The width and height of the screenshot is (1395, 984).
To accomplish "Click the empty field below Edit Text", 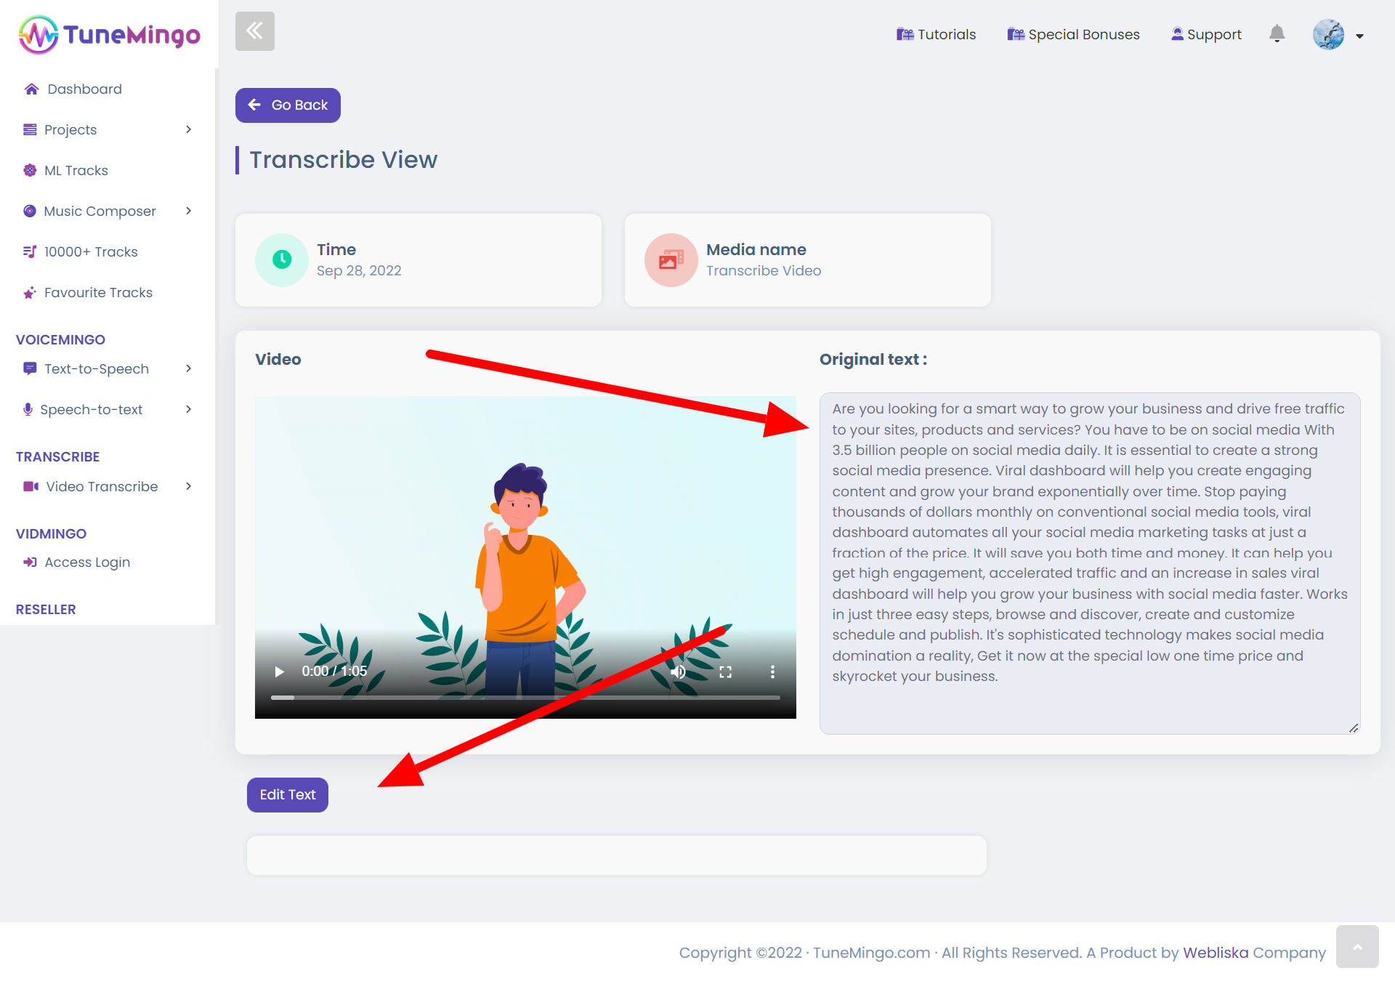I will [617, 855].
